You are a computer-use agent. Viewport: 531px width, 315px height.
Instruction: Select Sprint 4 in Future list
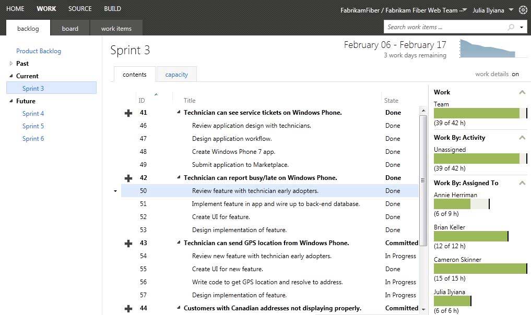point(33,113)
